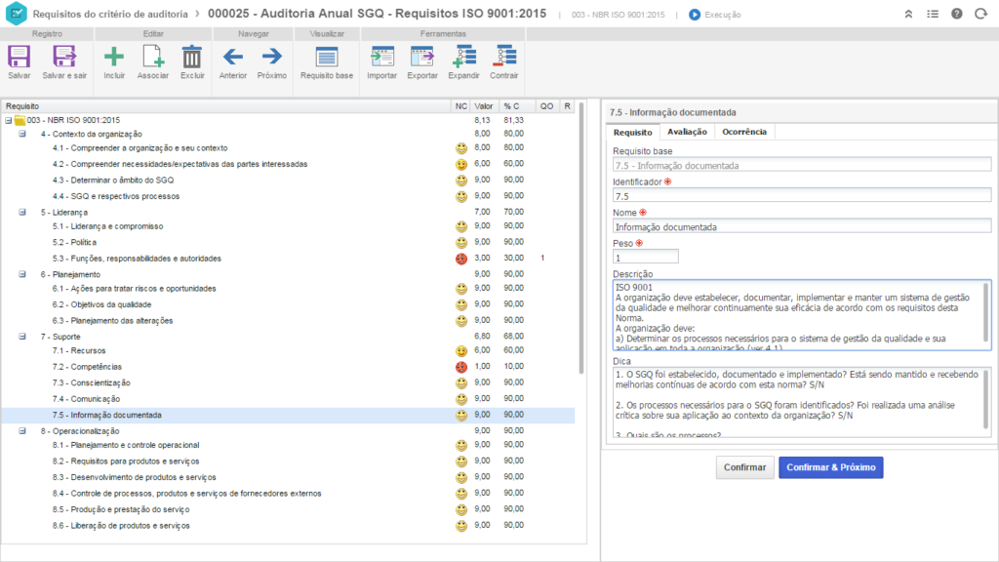This screenshot has width=999, height=562.
Task: Click the Contrair tree icon
Action: coord(504,57)
